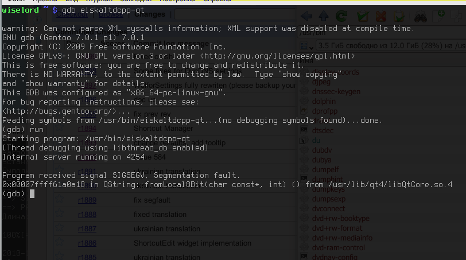Click the gdb terminal prompt cursor
The image size is (466, 260).
(x=33, y=194)
